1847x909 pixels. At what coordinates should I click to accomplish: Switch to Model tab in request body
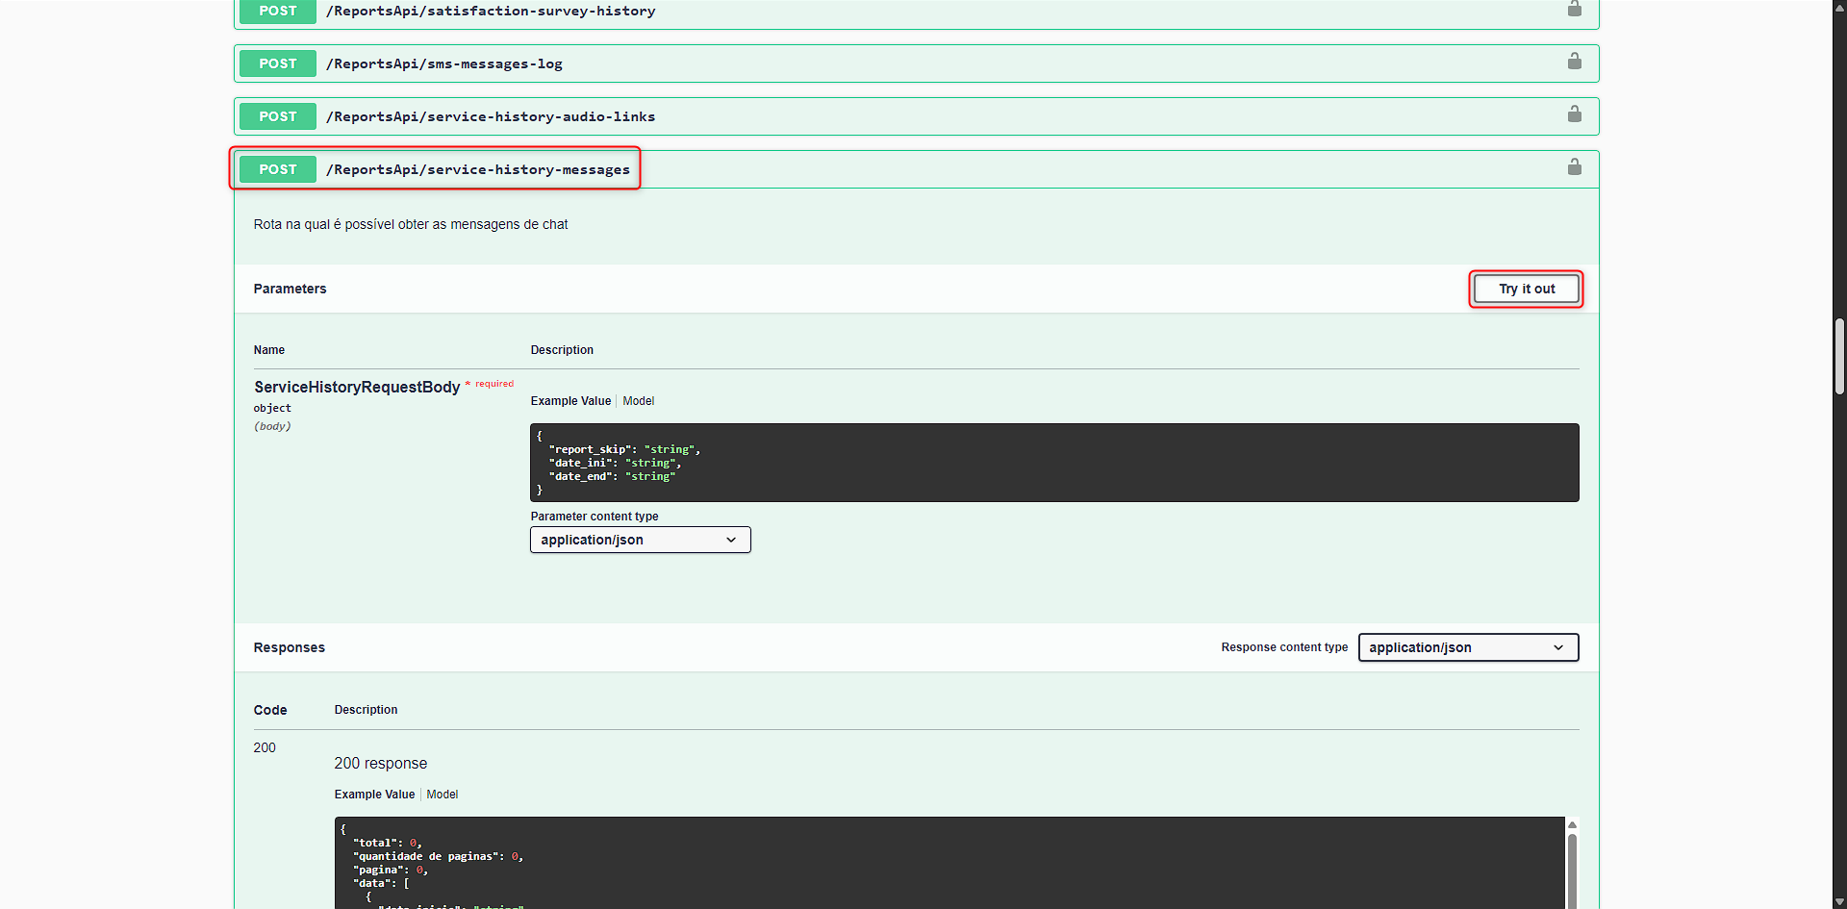click(x=638, y=401)
